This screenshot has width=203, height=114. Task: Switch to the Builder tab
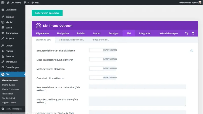click(81, 33)
